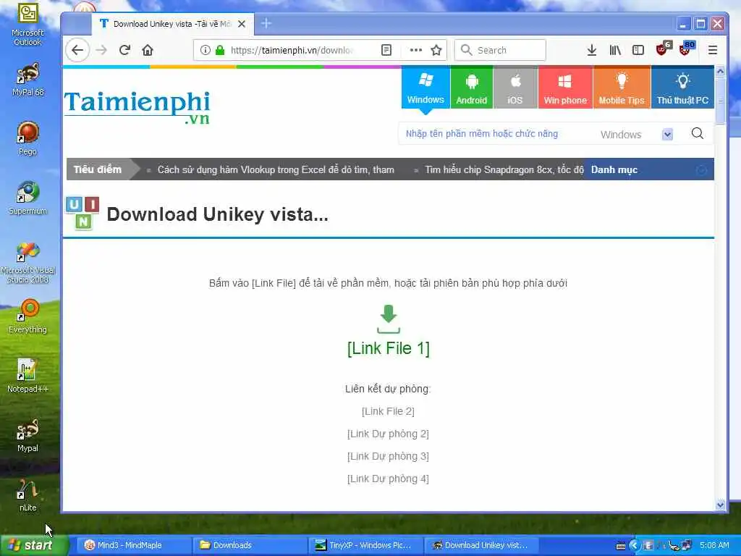Click the green padlock security icon
Screen dimensions: 741x556
[x=220, y=50]
